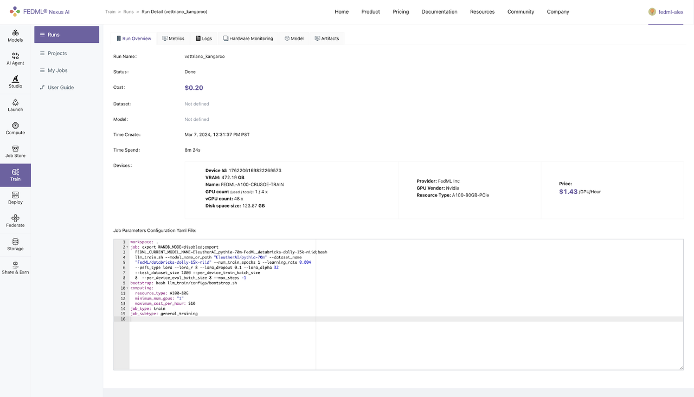Image resolution: width=694 pixels, height=397 pixels.
Task: Open the Model tab
Action: (x=294, y=38)
